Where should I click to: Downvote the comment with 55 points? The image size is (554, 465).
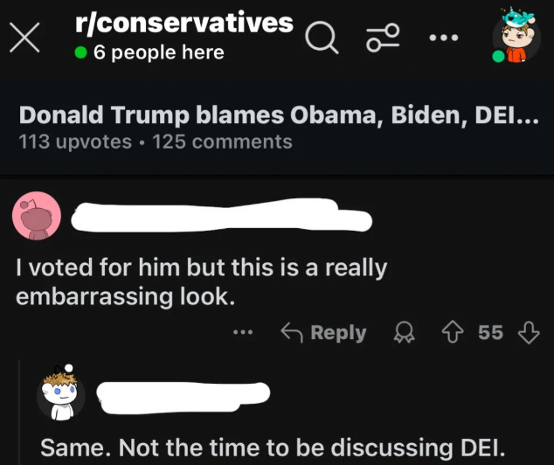529,332
